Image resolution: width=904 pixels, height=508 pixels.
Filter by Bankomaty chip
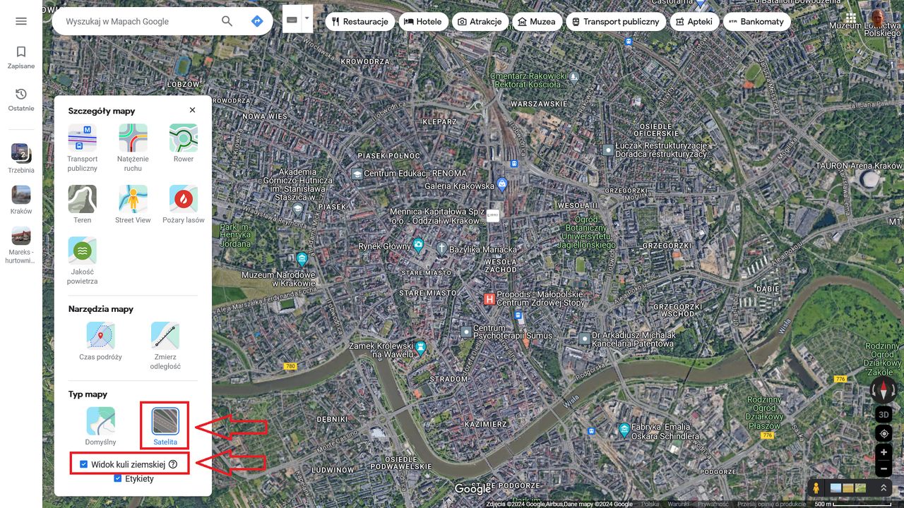point(756,21)
